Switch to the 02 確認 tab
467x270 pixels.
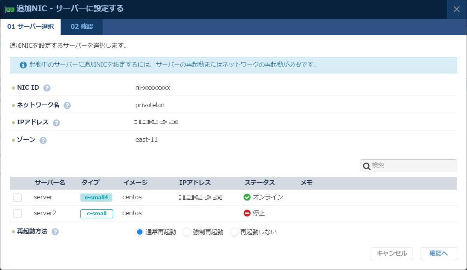(81, 27)
